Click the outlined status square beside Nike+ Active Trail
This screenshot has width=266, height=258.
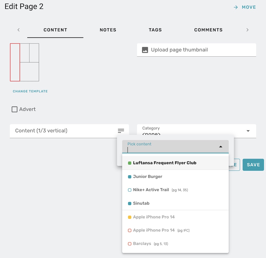click(x=129, y=190)
